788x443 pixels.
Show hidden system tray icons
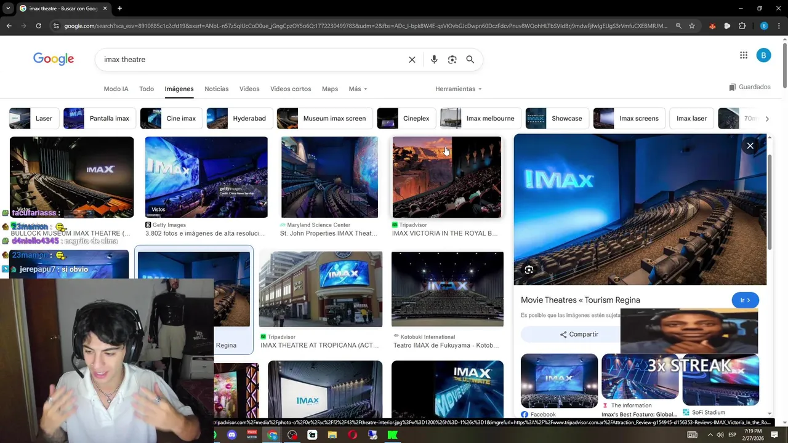pos(710,435)
